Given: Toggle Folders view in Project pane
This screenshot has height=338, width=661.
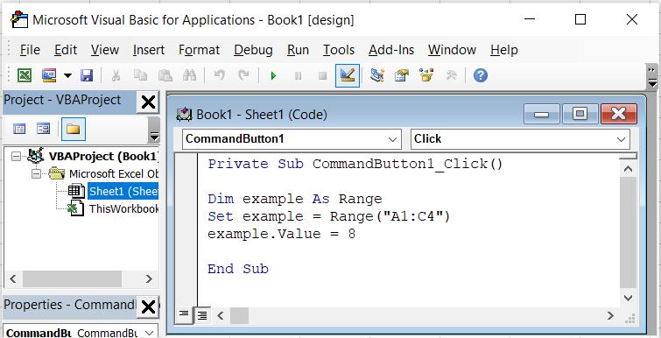Looking at the screenshot, I should point(74,129).
